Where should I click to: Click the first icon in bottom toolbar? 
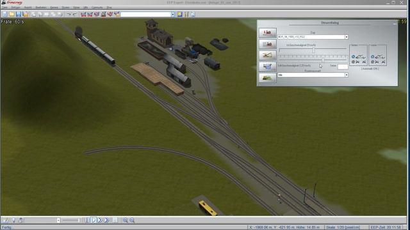click(5, 220)
